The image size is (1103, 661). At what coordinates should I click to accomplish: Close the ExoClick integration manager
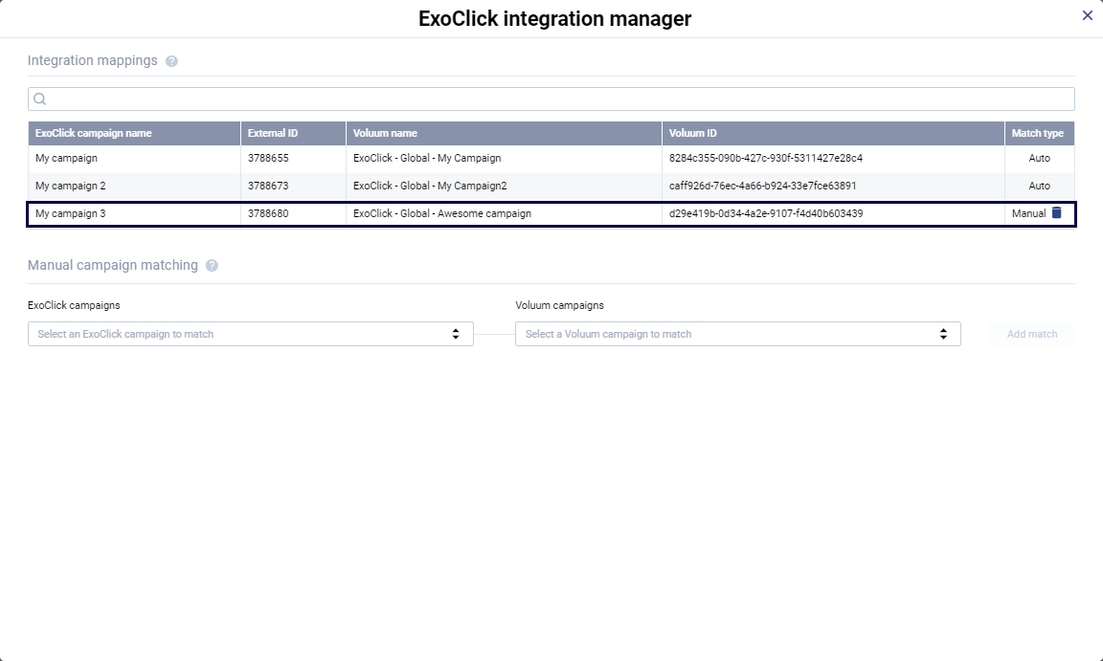[x=1087, y=15]
